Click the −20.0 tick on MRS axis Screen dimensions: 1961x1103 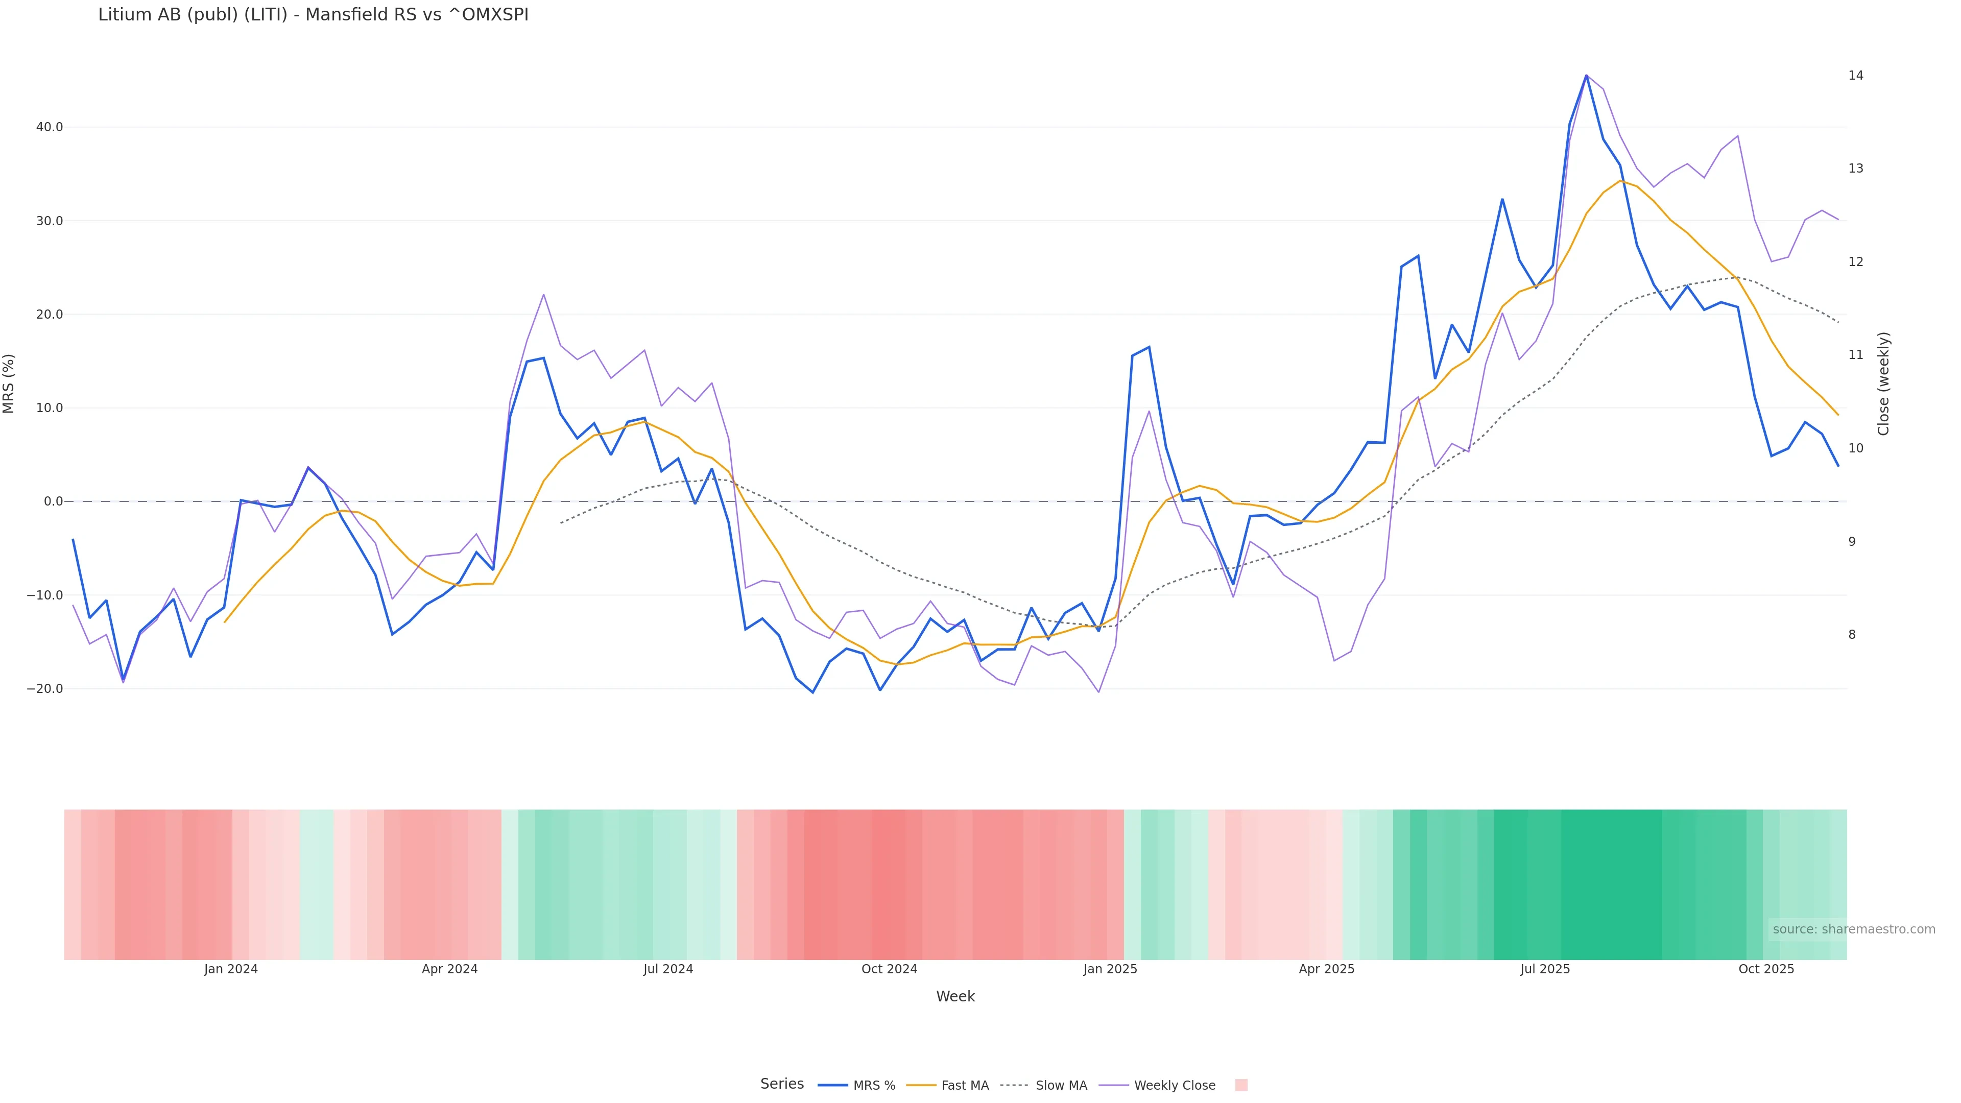click(45, 689)
